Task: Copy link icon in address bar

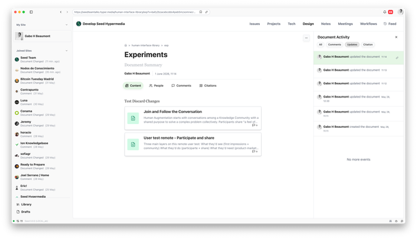Action: pyautogui.click(x=207, y=12)
